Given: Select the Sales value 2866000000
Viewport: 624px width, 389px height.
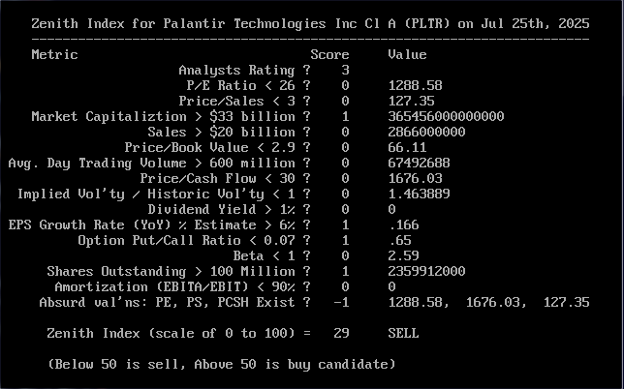Looking at the screenshot, I should (x=426, y=132).
